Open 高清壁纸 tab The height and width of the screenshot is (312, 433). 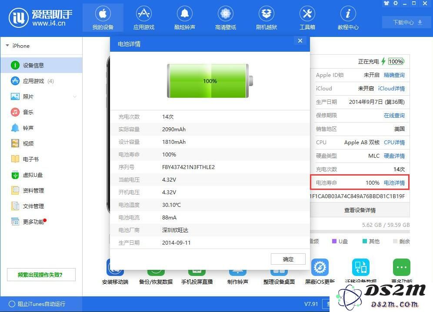point(226,18)
